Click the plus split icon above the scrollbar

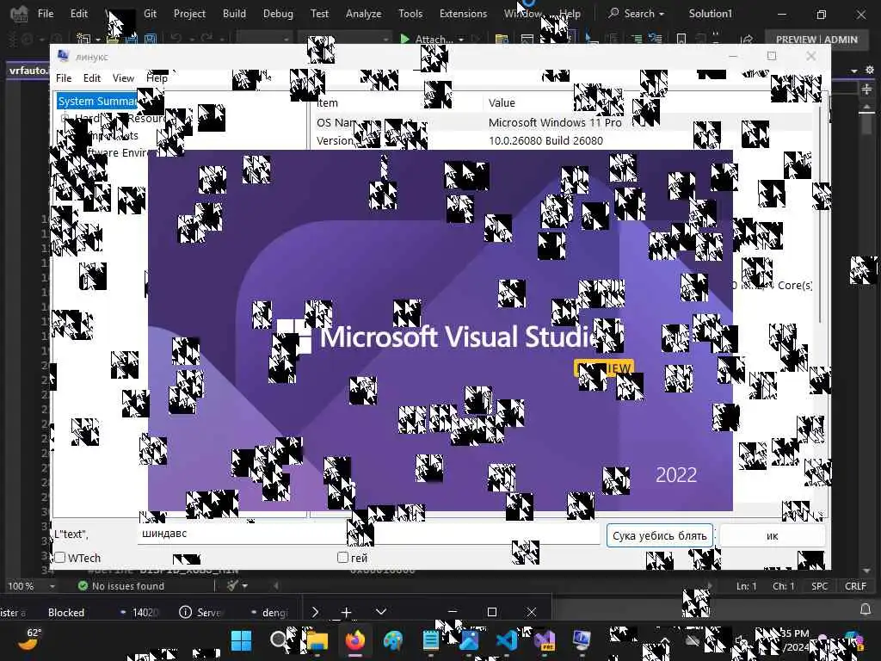[866, 90]
